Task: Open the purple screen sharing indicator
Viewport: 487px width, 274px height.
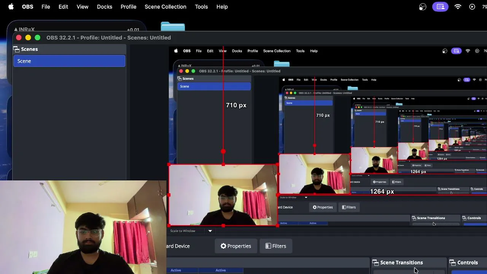Action: tap(440, 6)
